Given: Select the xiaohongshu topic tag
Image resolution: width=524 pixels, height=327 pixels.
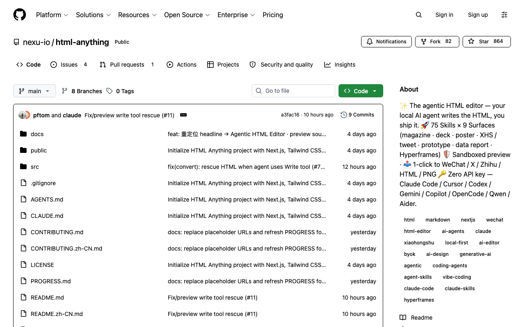Looking at the screenshot, I should [x=419, y=243].
